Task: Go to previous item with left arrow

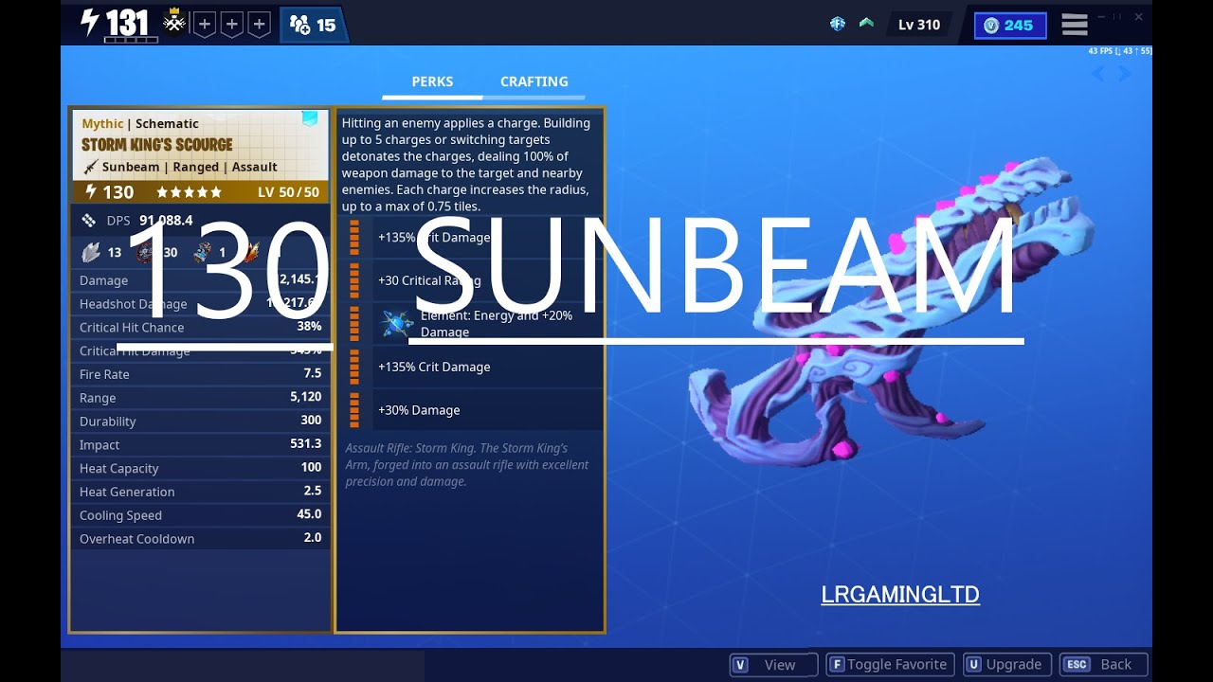Action: click(1098, 74)
